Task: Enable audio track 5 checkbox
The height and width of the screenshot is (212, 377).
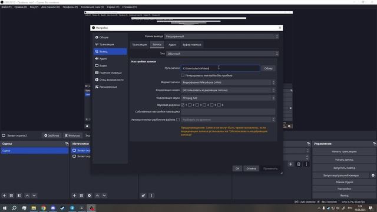Action: pos(211,105)
